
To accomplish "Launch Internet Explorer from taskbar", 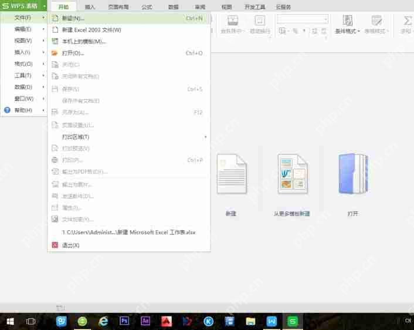I will (103, 321).
